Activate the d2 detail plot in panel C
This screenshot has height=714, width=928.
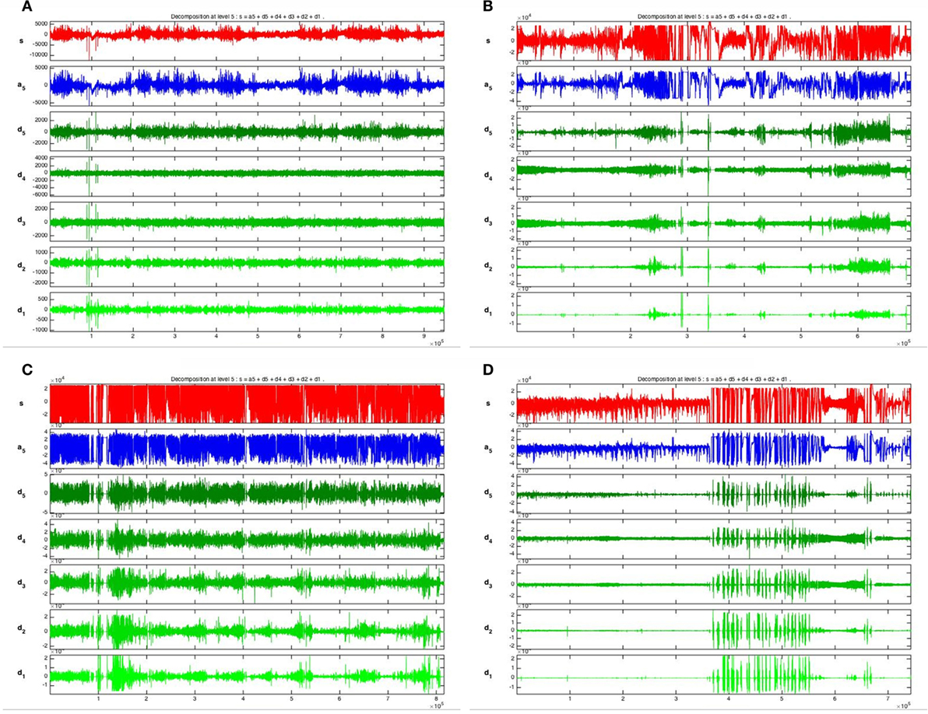click(x=247, y=629)
